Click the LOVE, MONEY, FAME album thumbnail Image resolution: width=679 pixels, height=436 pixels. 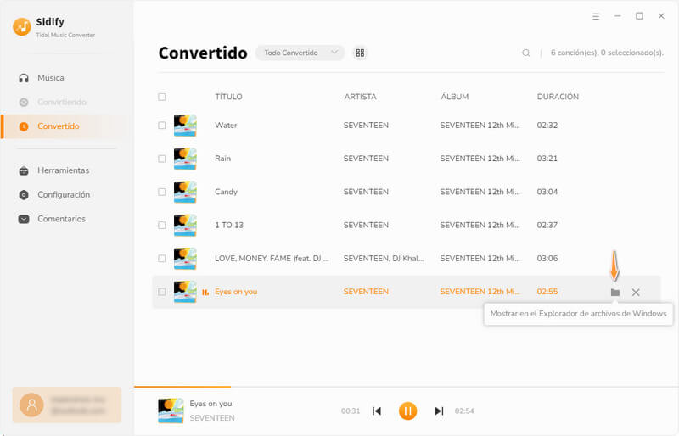pyautogui.click(x=185, y=259)
